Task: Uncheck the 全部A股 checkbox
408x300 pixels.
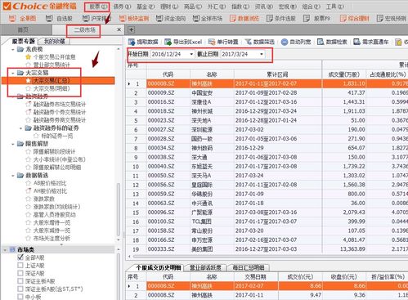Action: click(x=20, y=257)
